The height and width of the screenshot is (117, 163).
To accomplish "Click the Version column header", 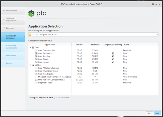I will (x=79, y=44).
